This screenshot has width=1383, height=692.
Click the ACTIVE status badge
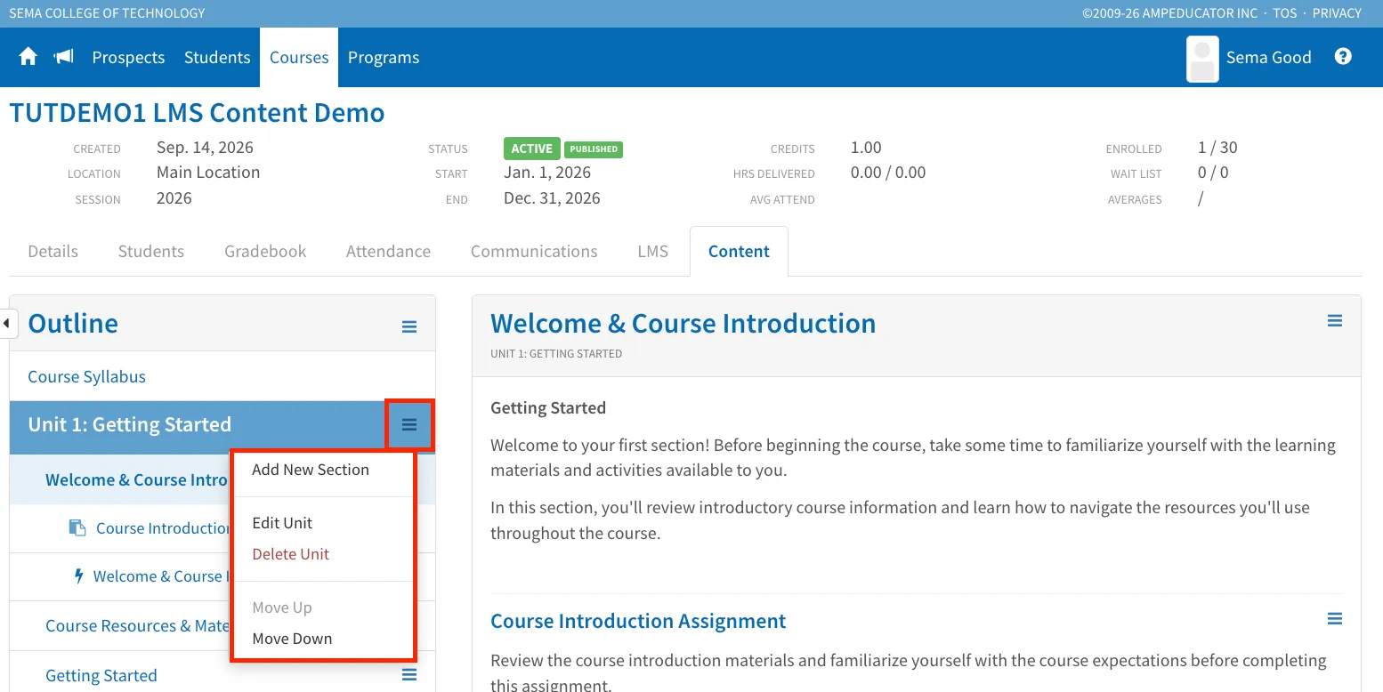click(x=532, y=149)
